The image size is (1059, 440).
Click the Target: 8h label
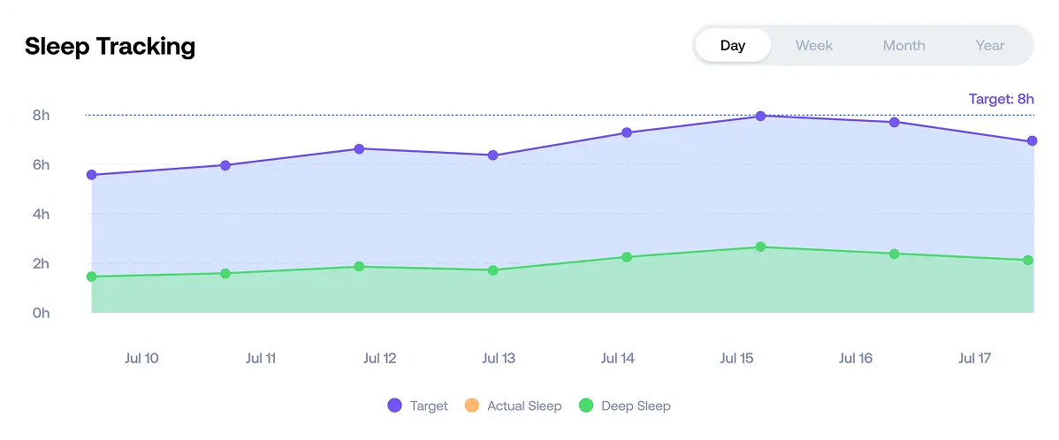pyautogui.click(x=1001, y=99)
